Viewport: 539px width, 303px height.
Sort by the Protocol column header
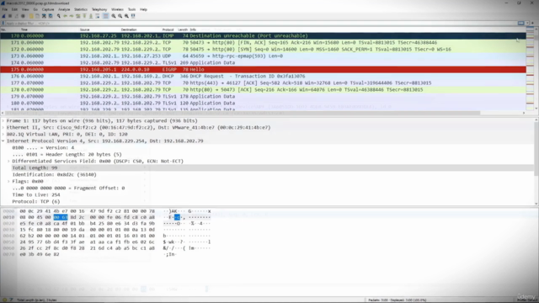tap(168, 30)
